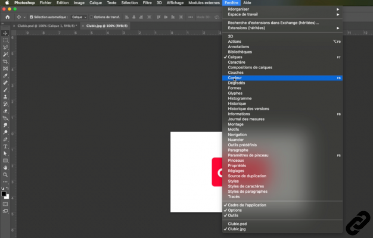
Task: Expand the Espace de travail submenu
Action: click(282, 14)
